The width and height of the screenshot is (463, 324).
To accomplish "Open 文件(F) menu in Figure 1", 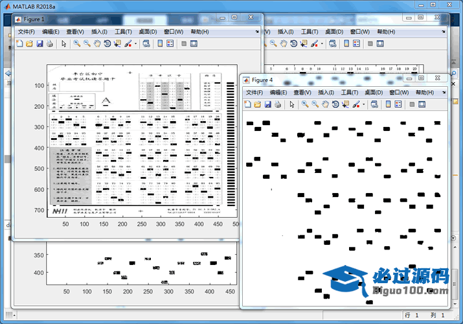I will [x=27, y=31].
